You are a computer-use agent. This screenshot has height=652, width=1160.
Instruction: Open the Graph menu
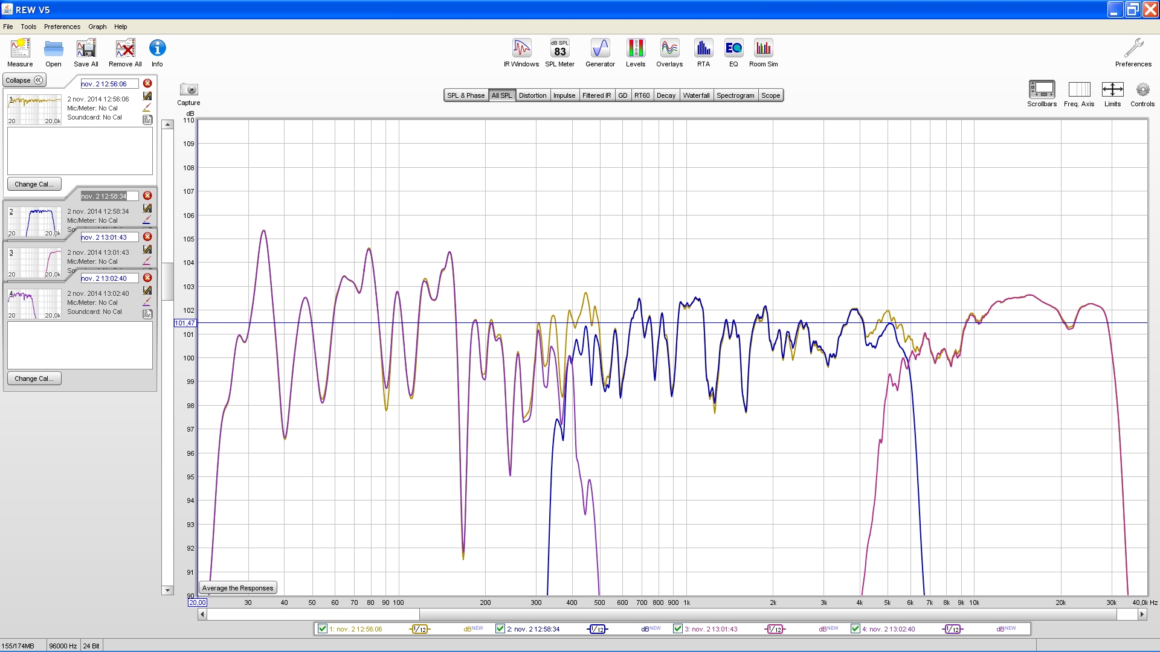97,27
